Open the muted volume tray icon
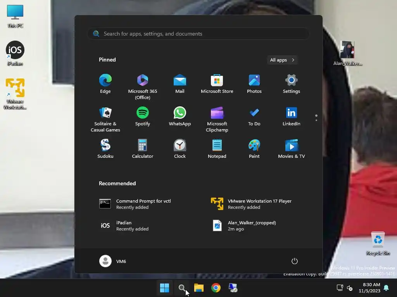This screenshot has width=397, height=297. [x=350, y=288]
